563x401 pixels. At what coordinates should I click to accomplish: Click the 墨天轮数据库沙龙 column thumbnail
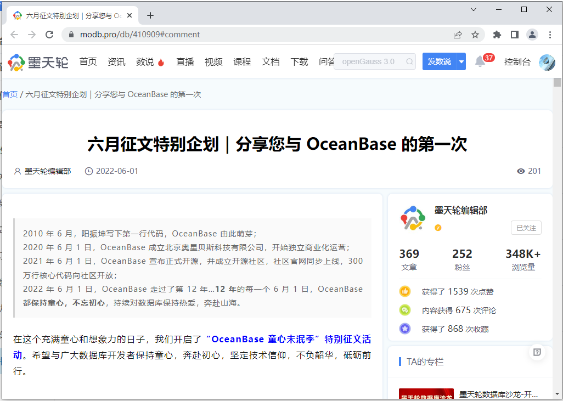[x=426, y=394]
